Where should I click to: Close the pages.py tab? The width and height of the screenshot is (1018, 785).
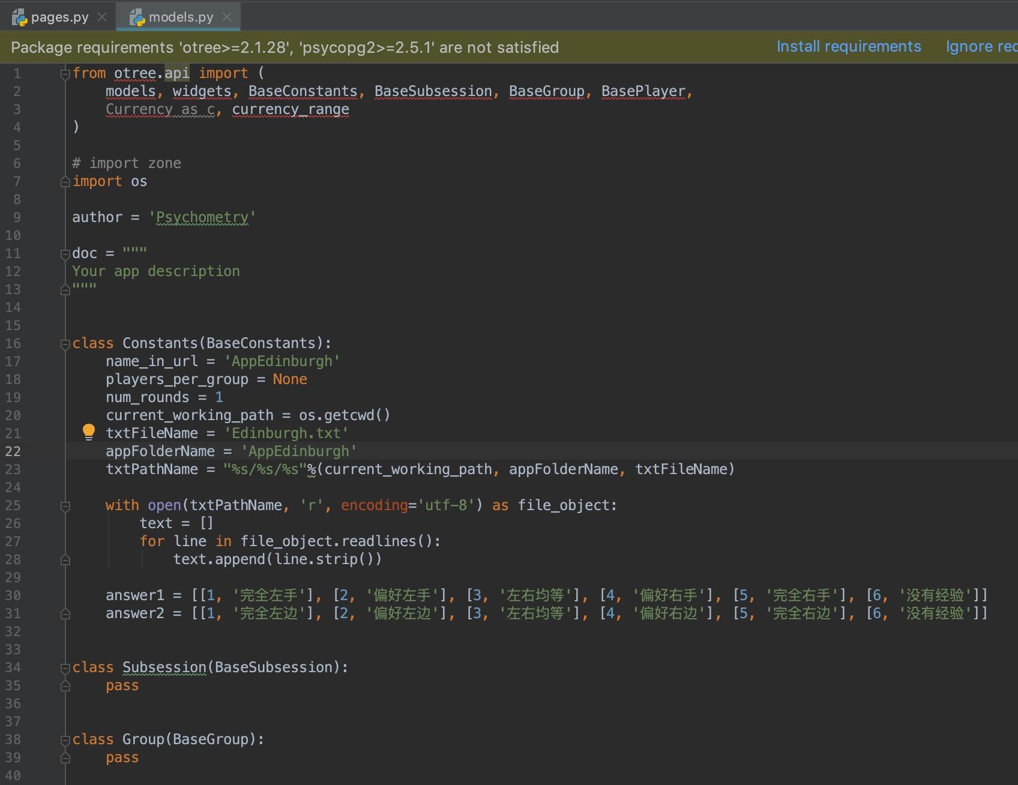tap(102, 17)
